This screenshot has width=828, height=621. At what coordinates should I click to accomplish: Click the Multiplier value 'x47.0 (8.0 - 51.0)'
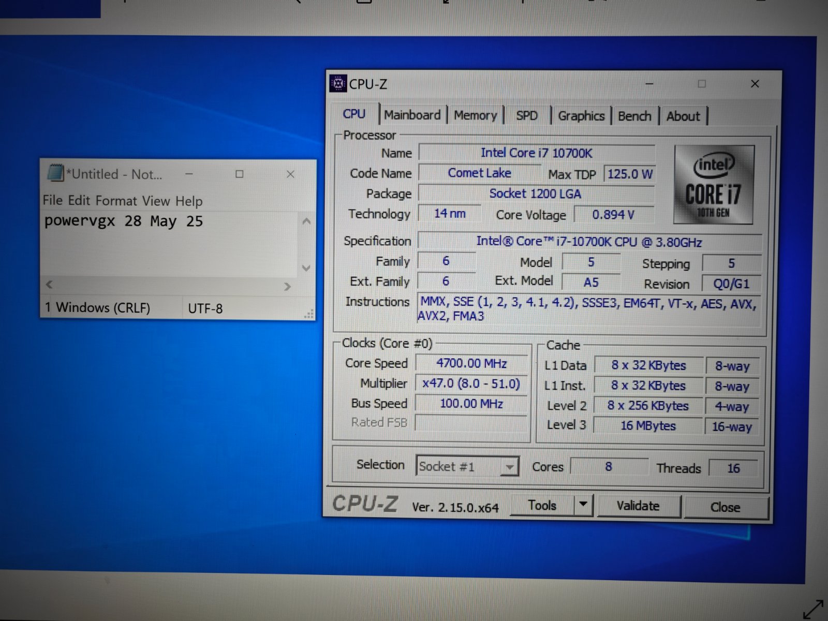click(x=471, y=383)
